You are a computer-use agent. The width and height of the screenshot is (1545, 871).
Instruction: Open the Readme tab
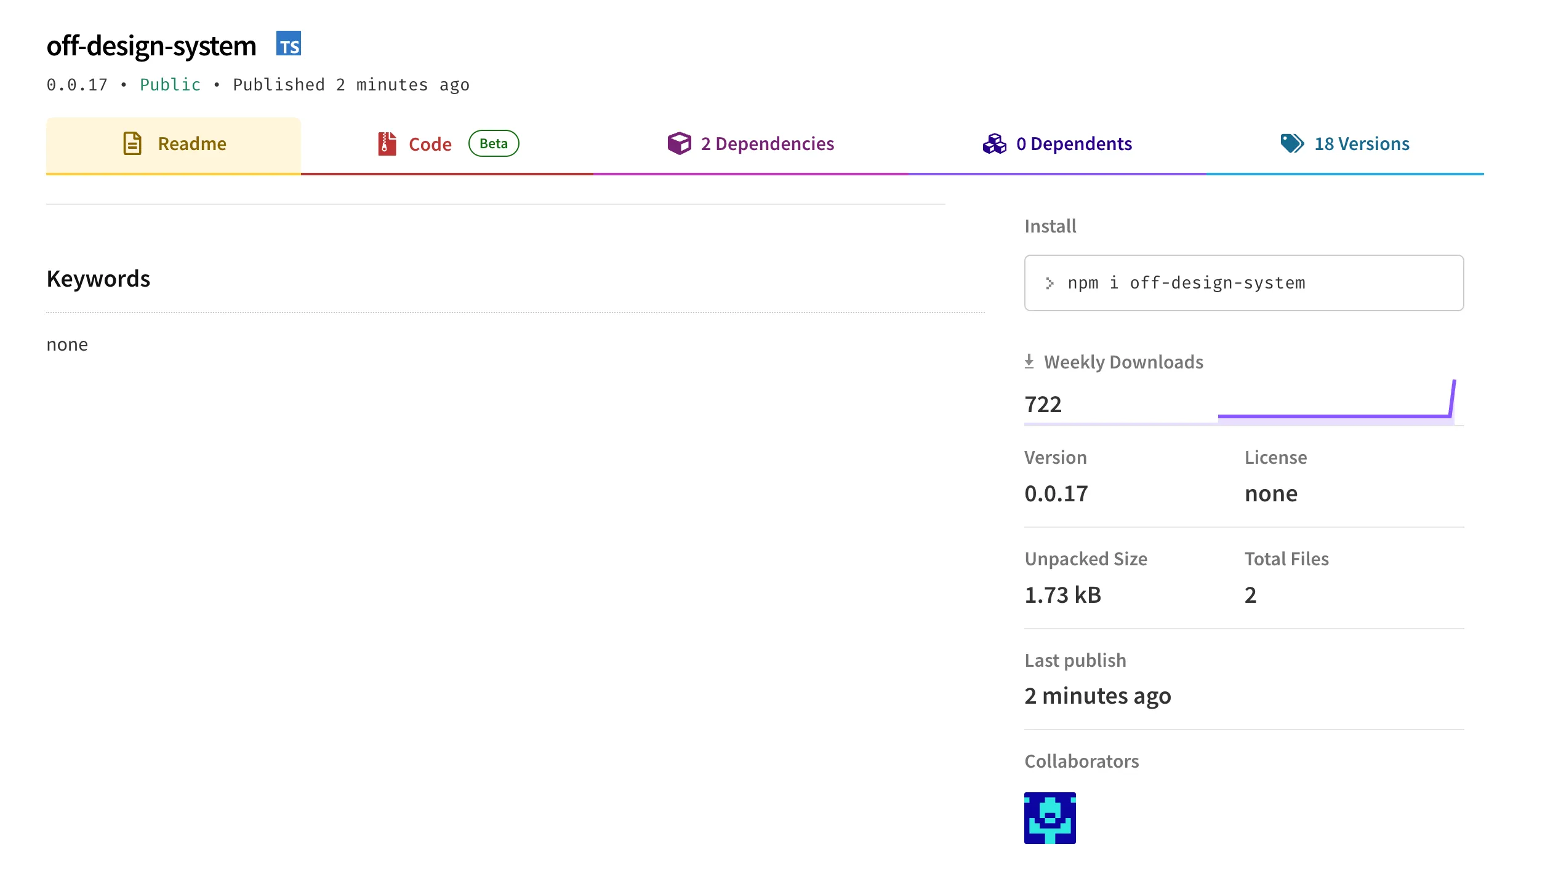pos(174,143)
